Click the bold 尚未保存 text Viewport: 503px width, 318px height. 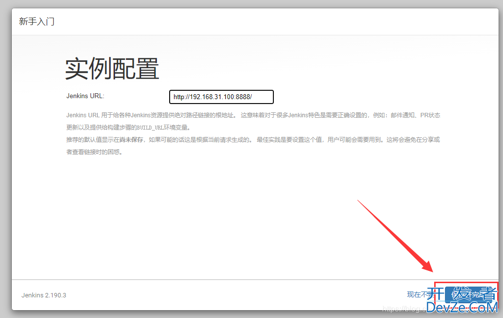[x=131, y=140]
